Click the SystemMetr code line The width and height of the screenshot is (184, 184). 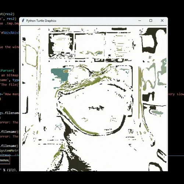point(10,151)
